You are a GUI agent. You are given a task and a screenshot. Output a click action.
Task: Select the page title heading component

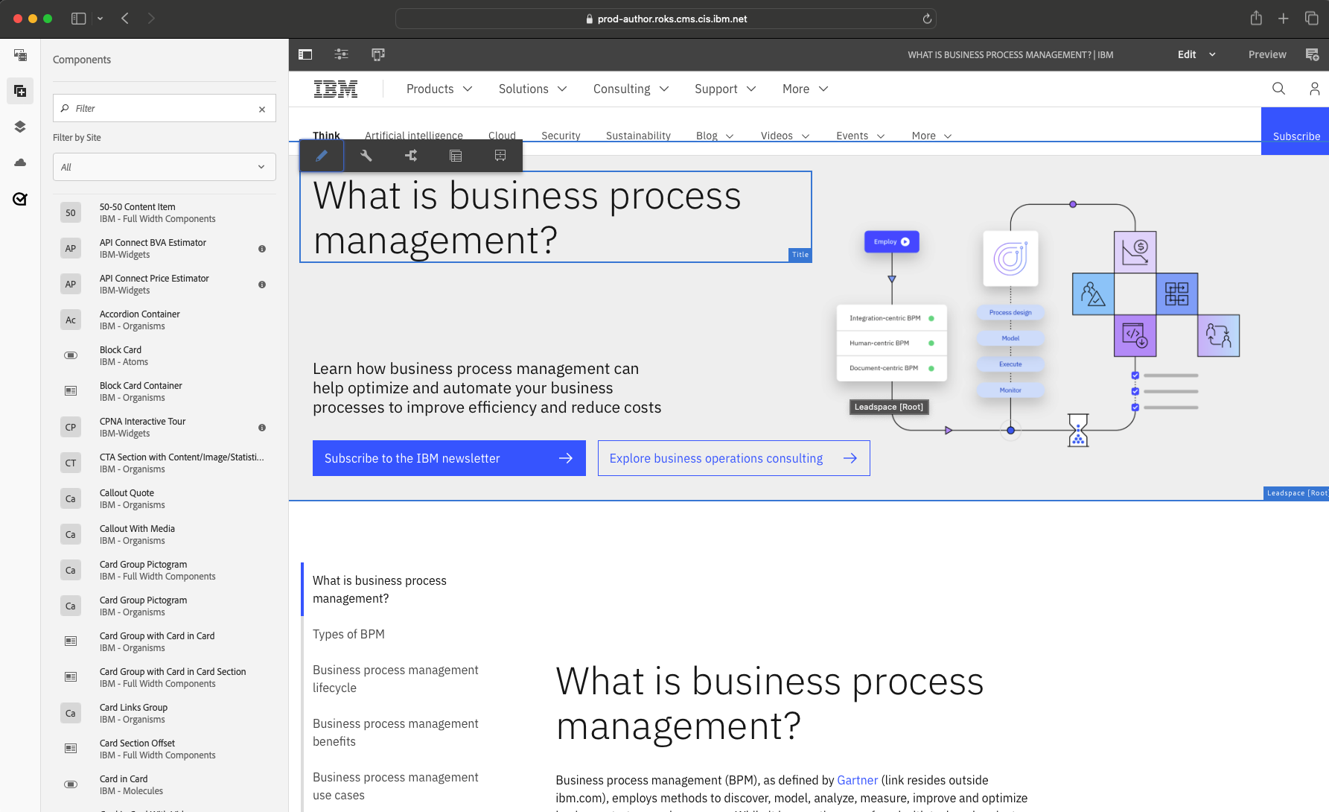555,217
